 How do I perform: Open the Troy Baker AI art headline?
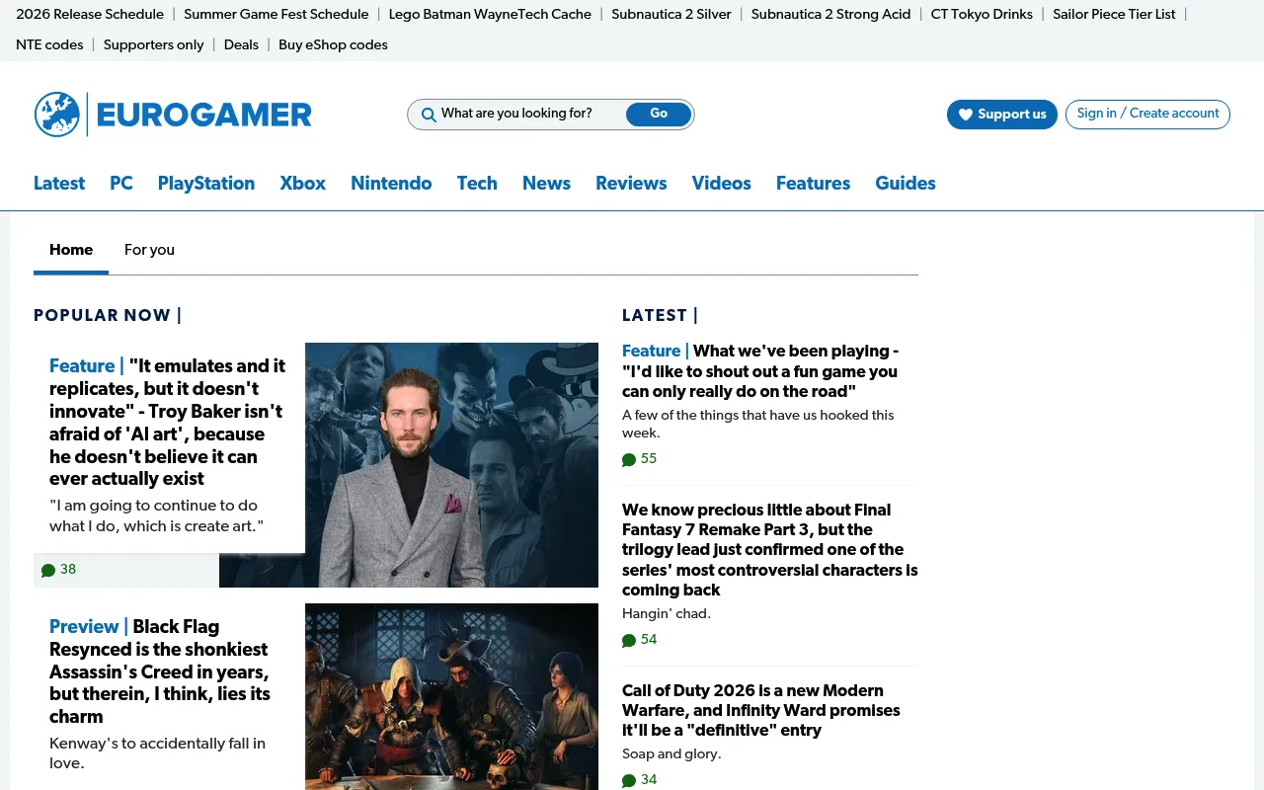[x=168, y=423]
